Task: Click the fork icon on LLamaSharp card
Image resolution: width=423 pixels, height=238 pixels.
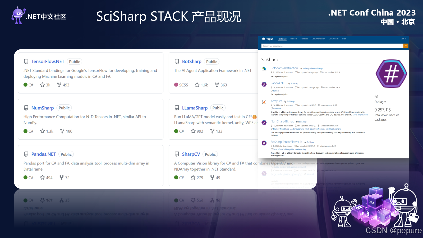Action: [212, 131]
